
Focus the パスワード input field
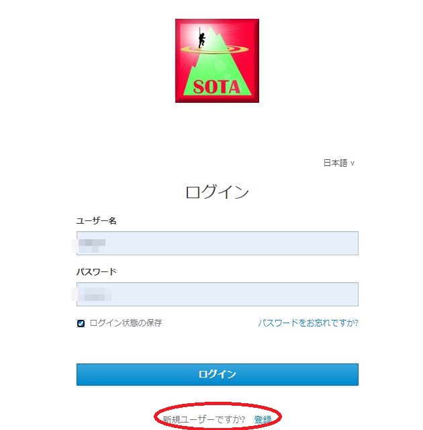(218, 294)
